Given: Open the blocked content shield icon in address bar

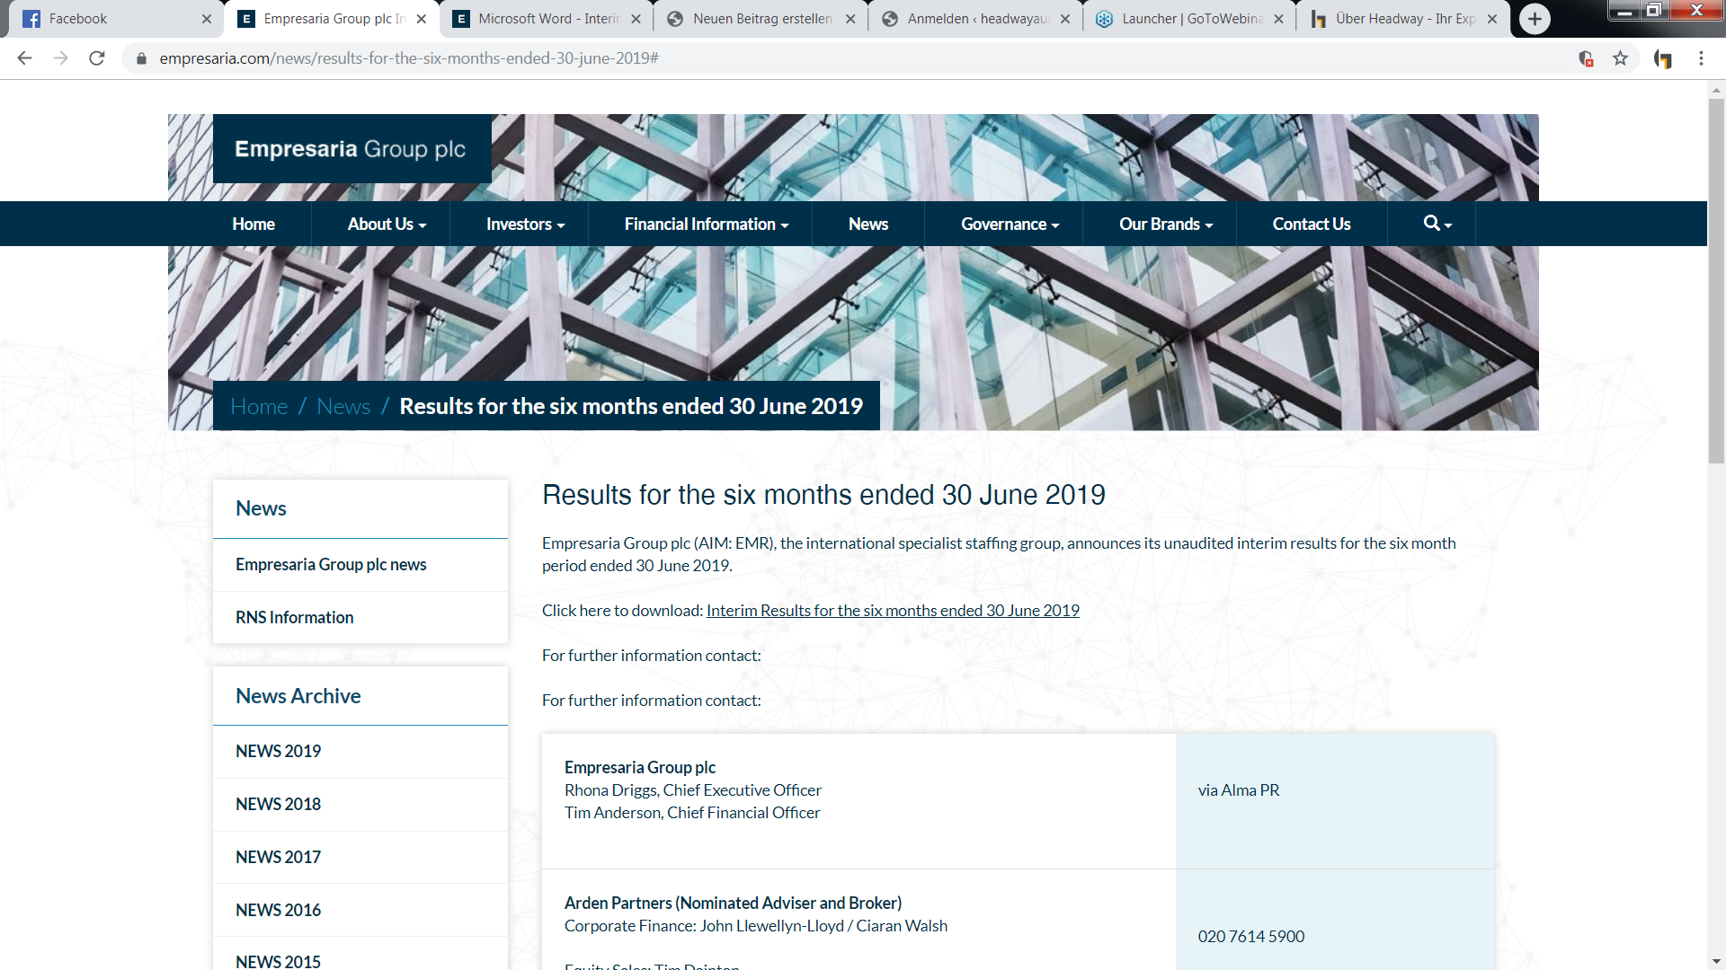Looking at the screenshot, I should [x=1586, y=58].
